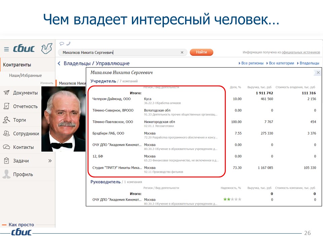Open the 12, БФ company row

98,156
